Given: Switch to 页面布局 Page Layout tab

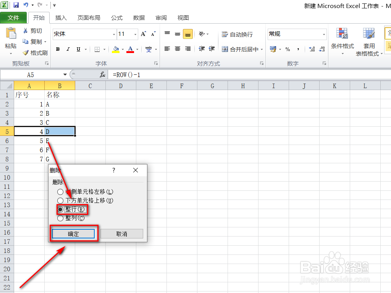Looking at the screenshot, I should (89, 18).
